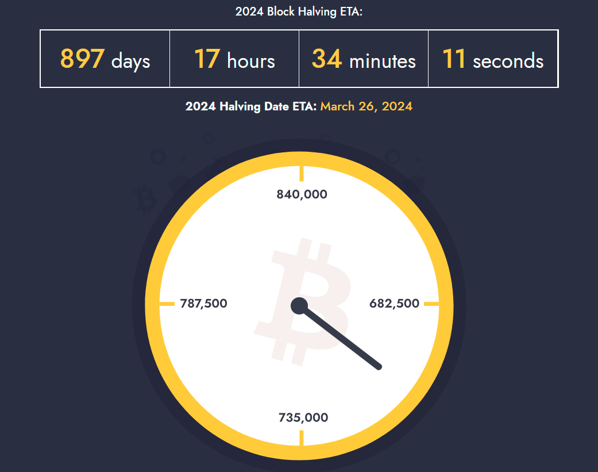Click the dark needle pointer tip
The height and width of the screenshot is (472, 598).
379,367
